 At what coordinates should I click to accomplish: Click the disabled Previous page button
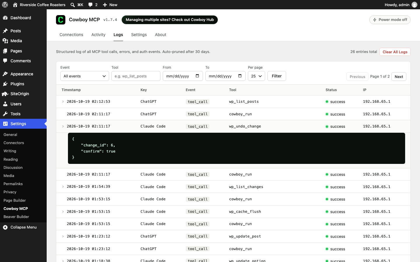pos(357,77)
